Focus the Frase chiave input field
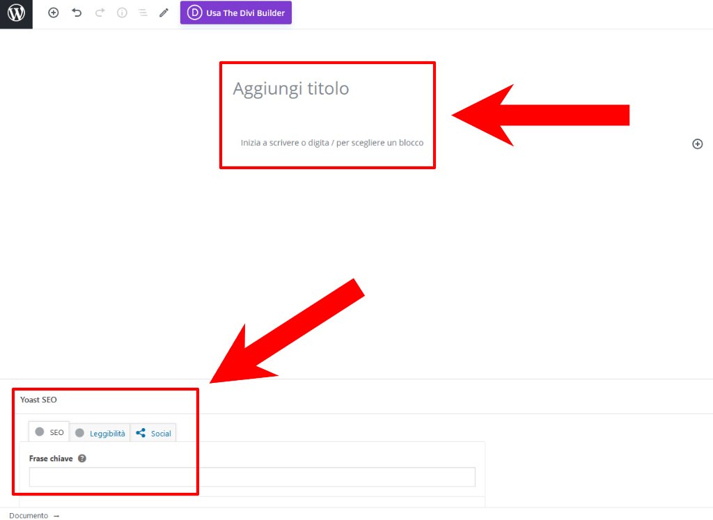The height and width of the screenshot is (520, 713). coord(252,477)
